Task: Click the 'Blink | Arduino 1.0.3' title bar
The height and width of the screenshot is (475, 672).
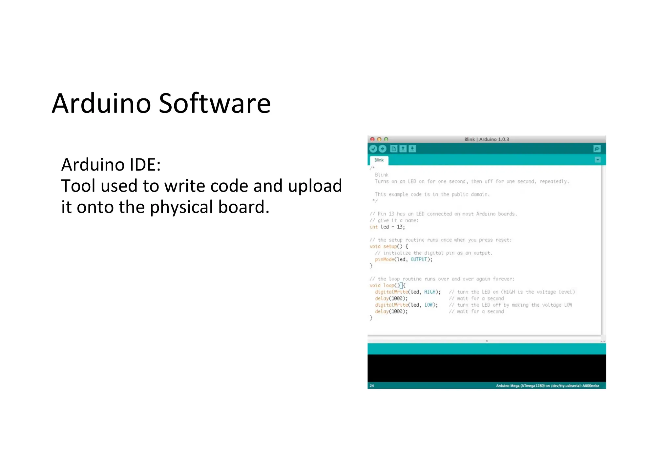Action: click(487, 139)
